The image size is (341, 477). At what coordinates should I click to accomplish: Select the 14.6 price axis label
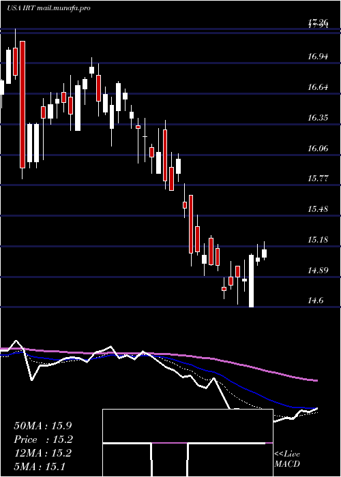tap(315, 301)
